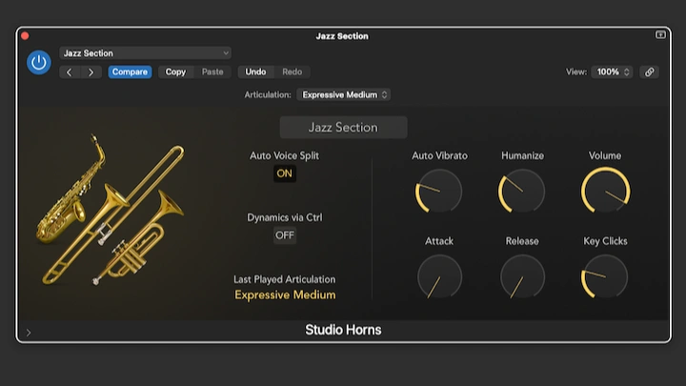
Task: Open the View zoom percentage dropdown
Action: [613, 72]
